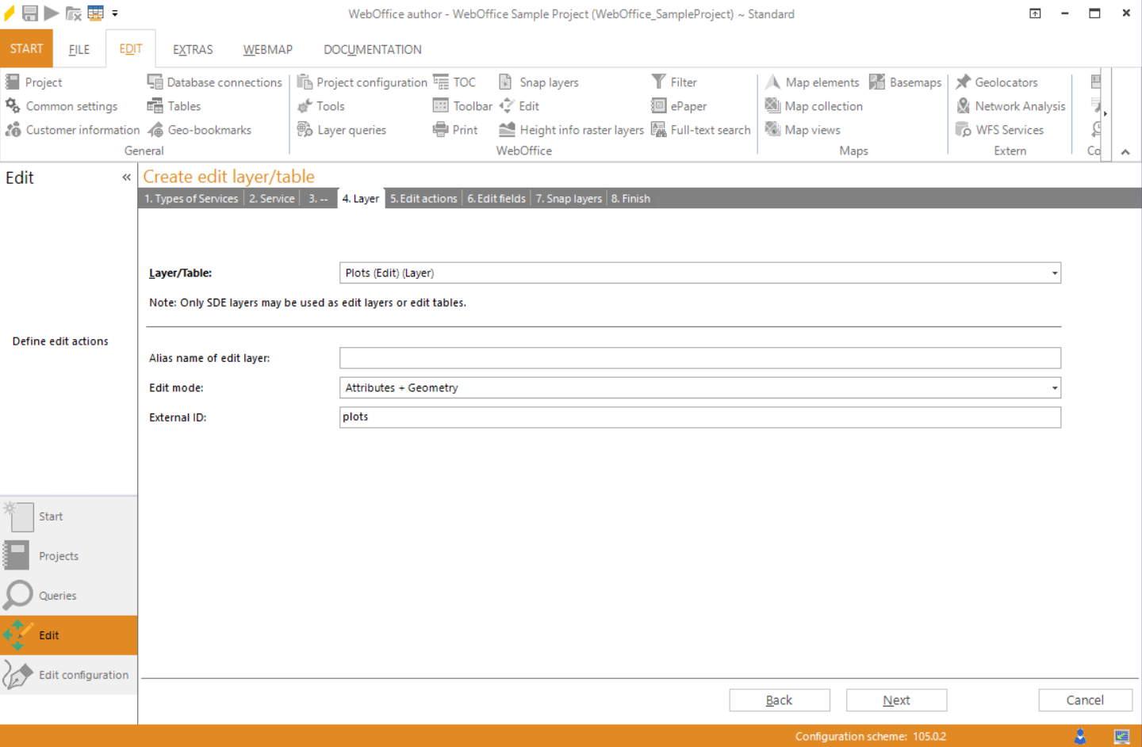This screenshot has height=747, width=1142.
Task: Collapse the Edit side panel
Action: pyautogui.click(x=125, y=177)
